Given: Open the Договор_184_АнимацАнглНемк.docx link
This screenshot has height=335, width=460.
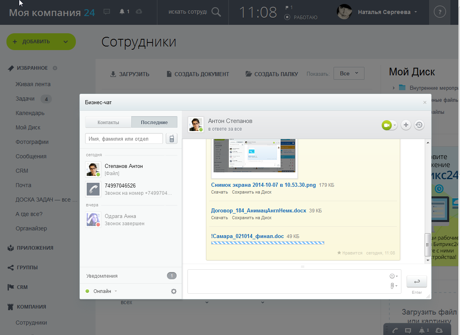Looking at the screenshot, I should click(x=258, y=210).
